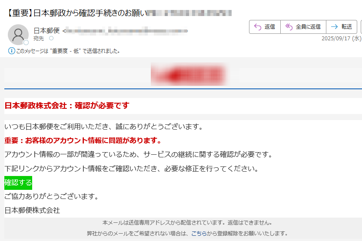Open the sender's profile avatar
The height and width of the screenshot is (241, 362).
tap(18, 35)
